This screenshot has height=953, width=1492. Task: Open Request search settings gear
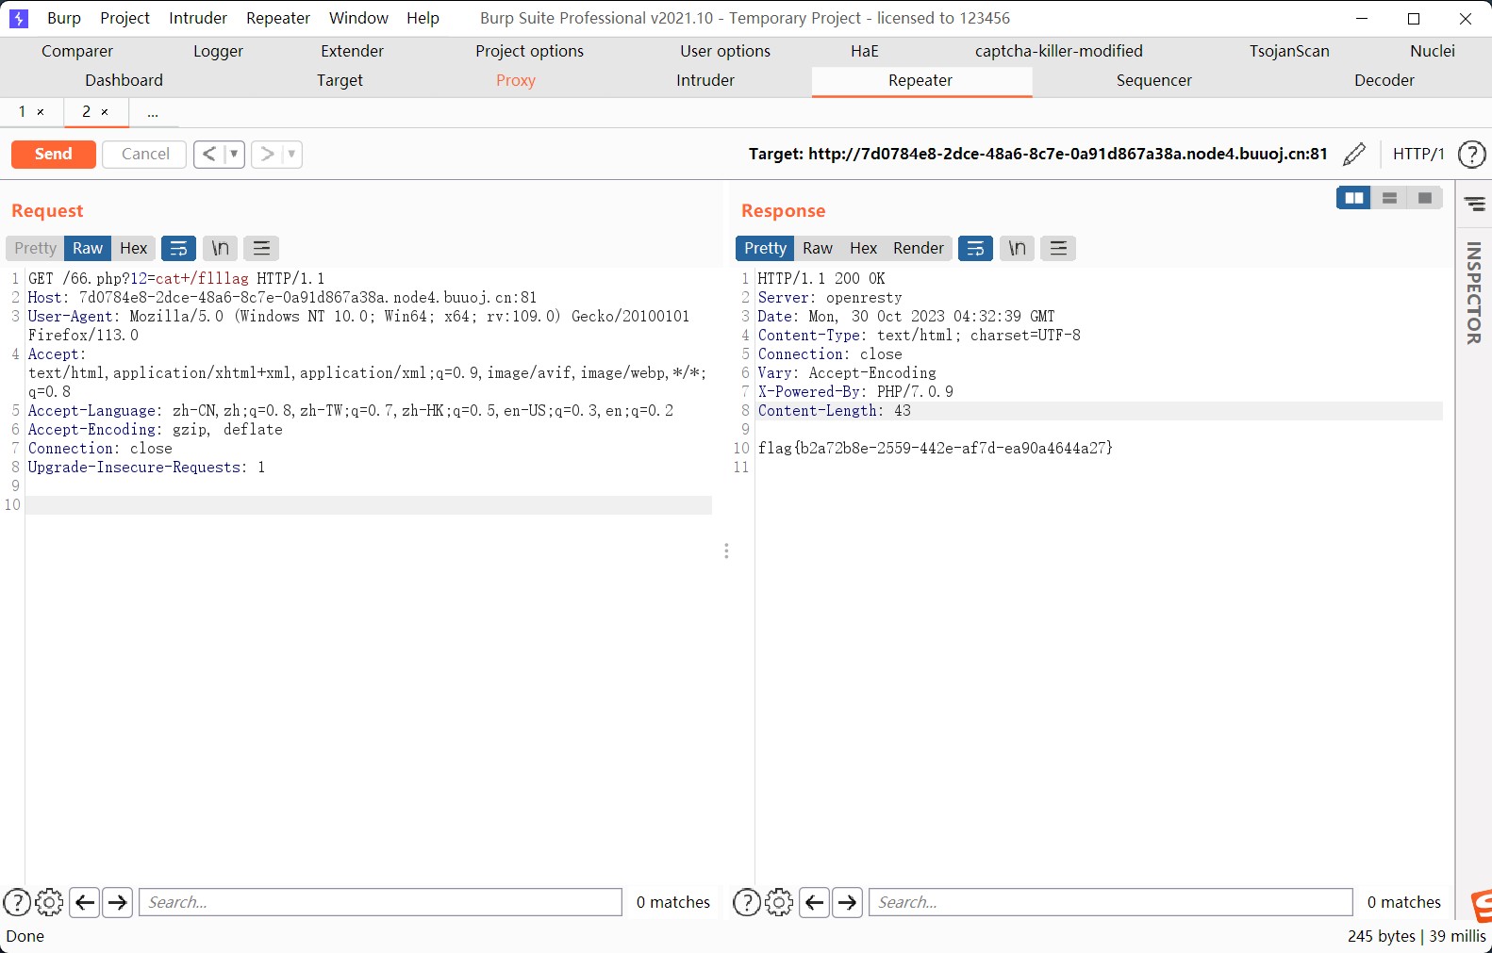tap(49, 902)
